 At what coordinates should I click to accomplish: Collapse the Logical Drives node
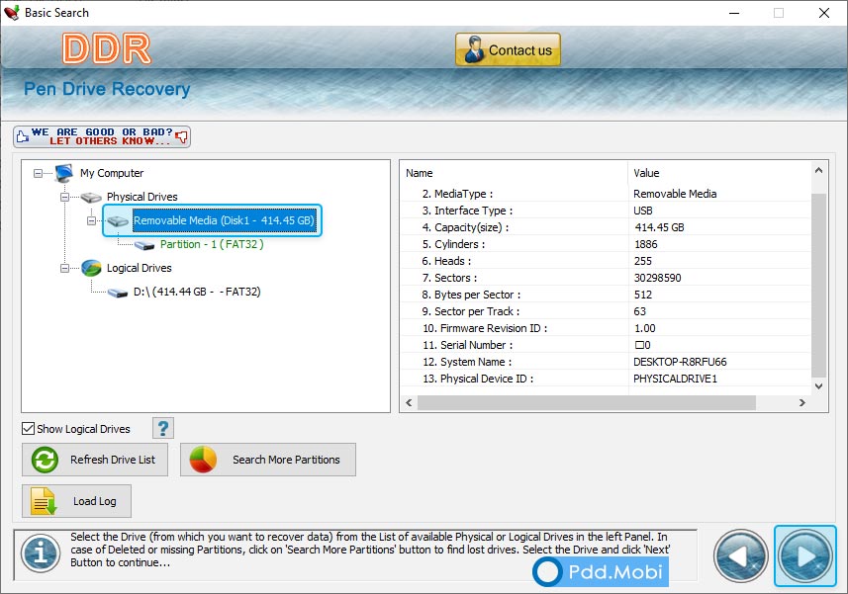pos(65,269)
